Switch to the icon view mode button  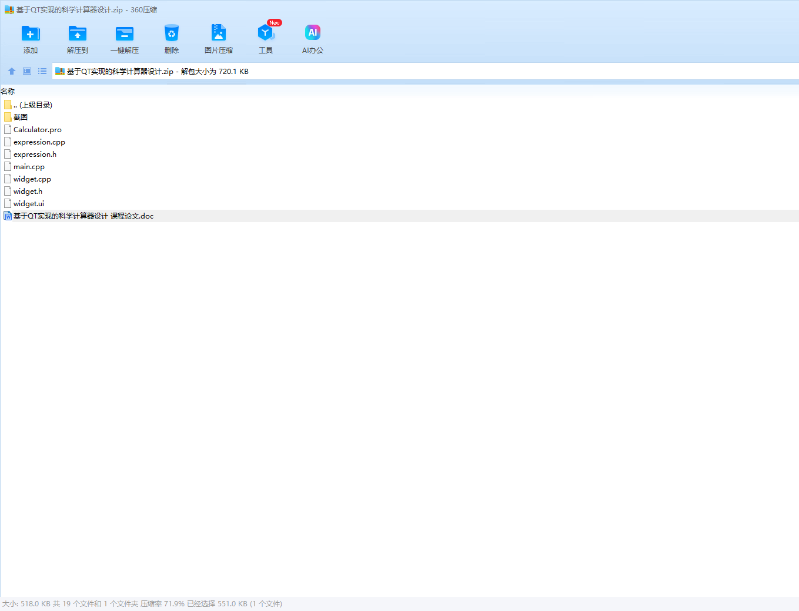pos(27,71)
